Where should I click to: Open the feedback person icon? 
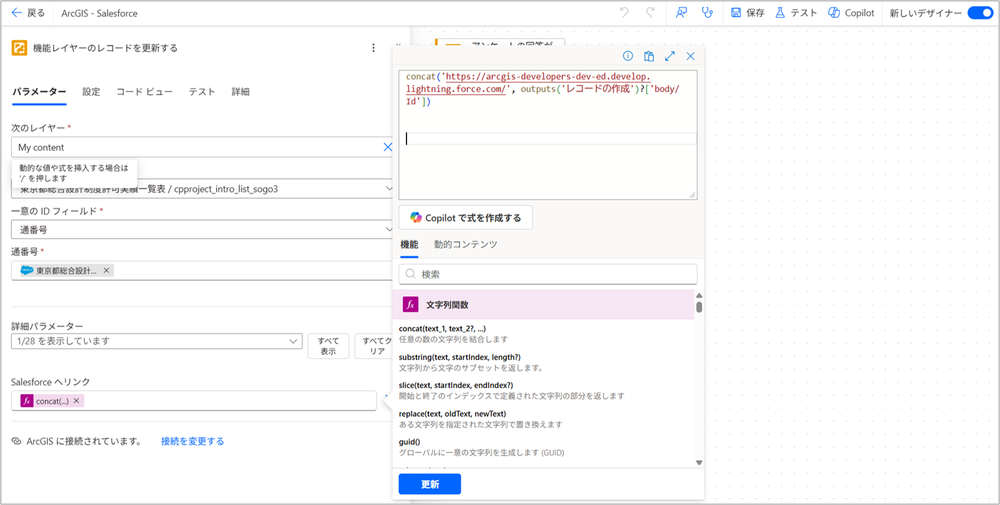point(681,13)
